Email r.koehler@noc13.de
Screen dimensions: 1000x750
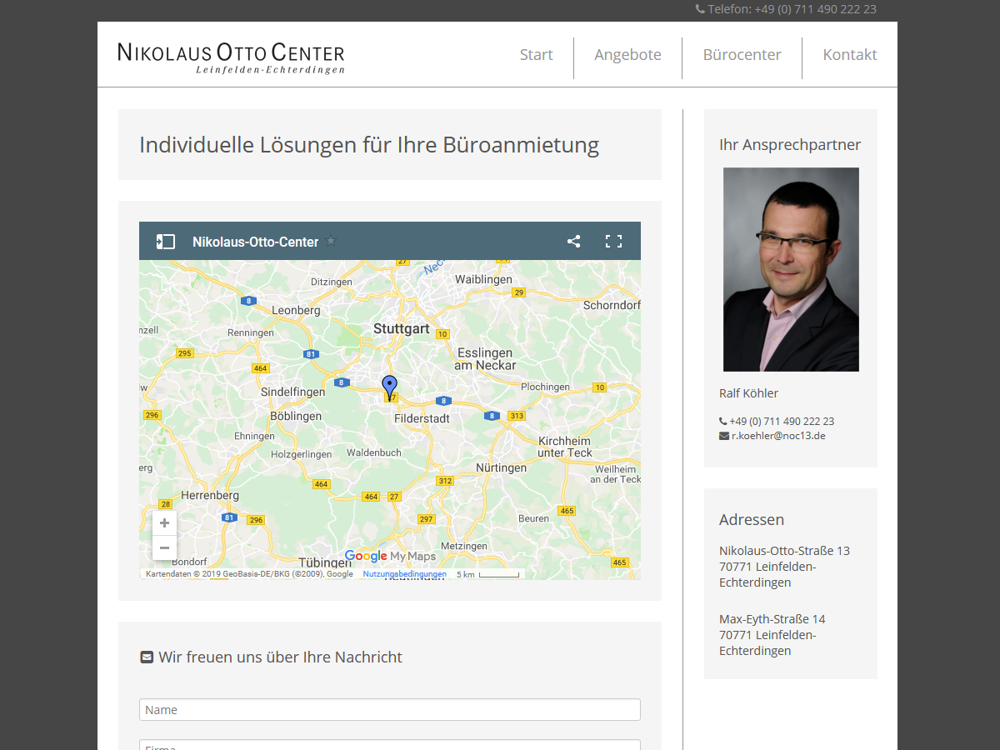(x=778, y=436)
